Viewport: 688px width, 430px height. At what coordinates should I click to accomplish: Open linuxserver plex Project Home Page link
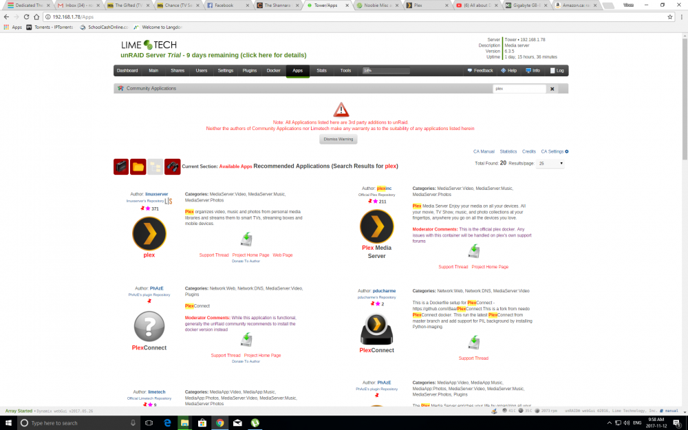coord(250,255)
